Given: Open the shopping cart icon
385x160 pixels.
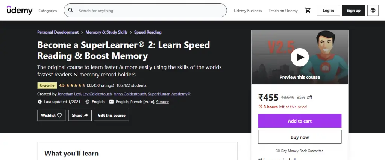Looking at the screenshot, I should click(x=308, y=11).
